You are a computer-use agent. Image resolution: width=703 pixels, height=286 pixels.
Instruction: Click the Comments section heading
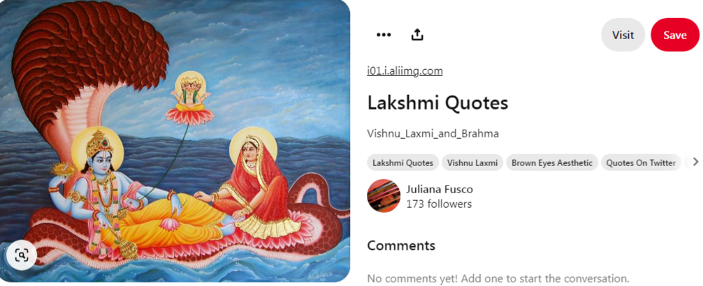401,246
